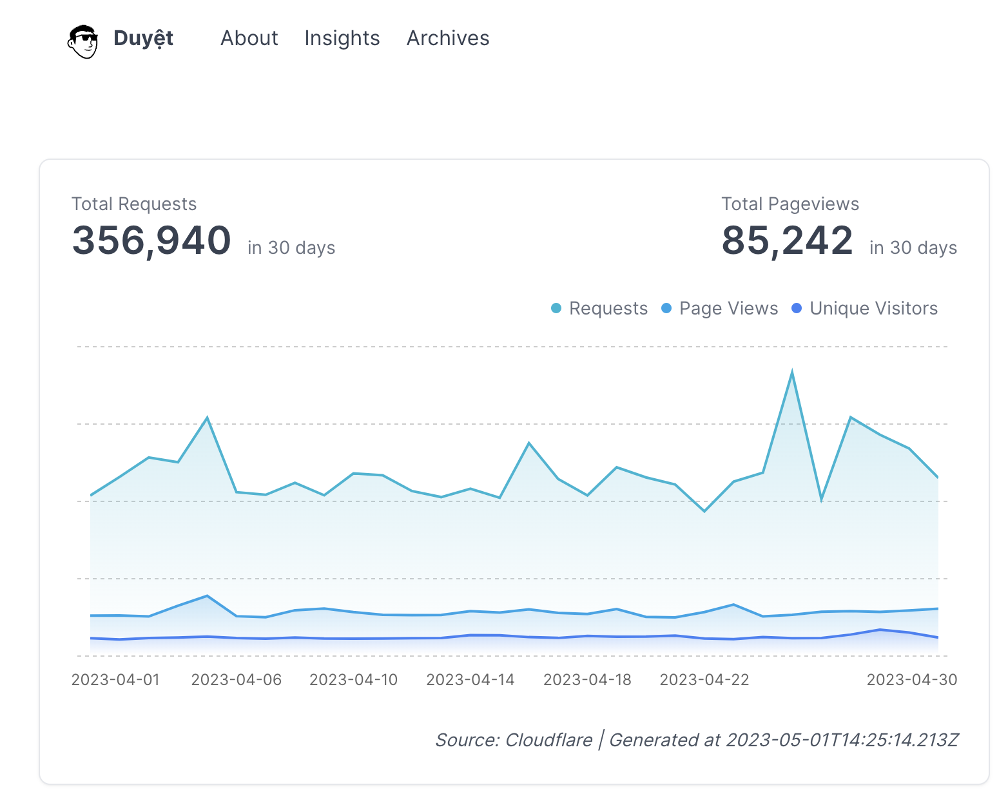1008x803 pixels.
Task: Click the 356,940 total requests number
Action: (x=151, y=240)
